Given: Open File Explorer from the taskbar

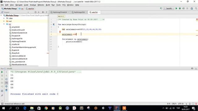Looking at the screenshot, I should click(x=32, y=108).
